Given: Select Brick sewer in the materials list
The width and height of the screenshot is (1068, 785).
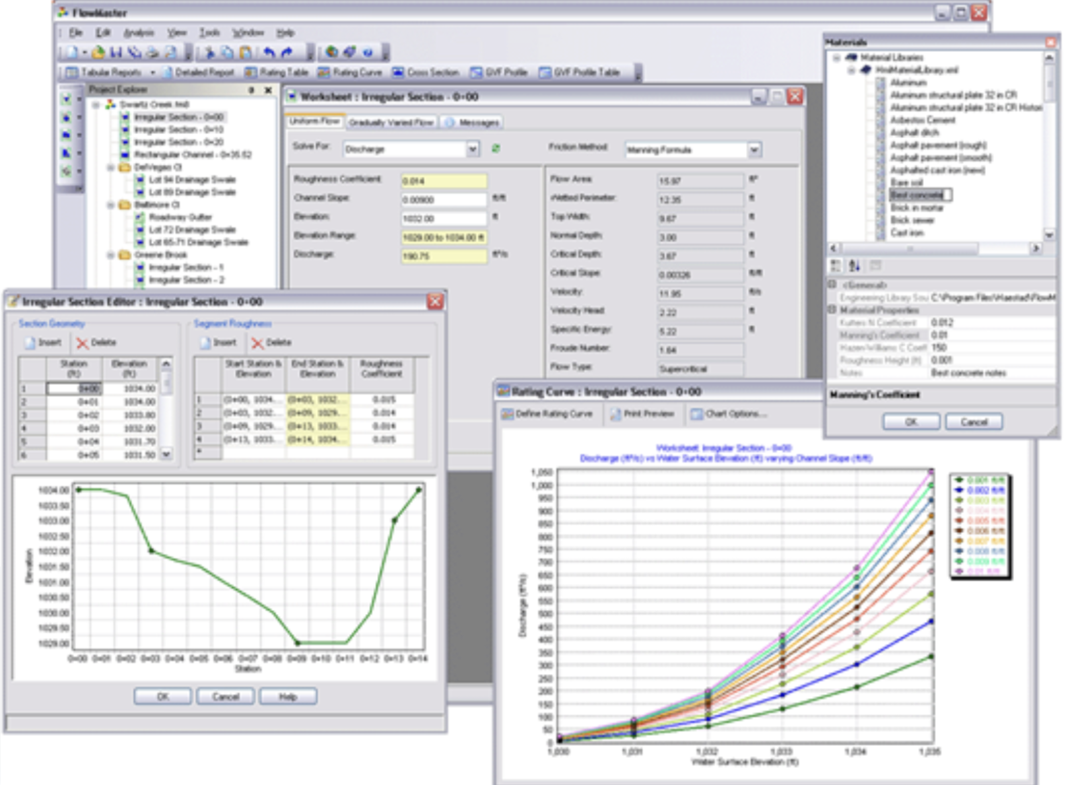Looking at the screenshot, I should pos(912,220).
